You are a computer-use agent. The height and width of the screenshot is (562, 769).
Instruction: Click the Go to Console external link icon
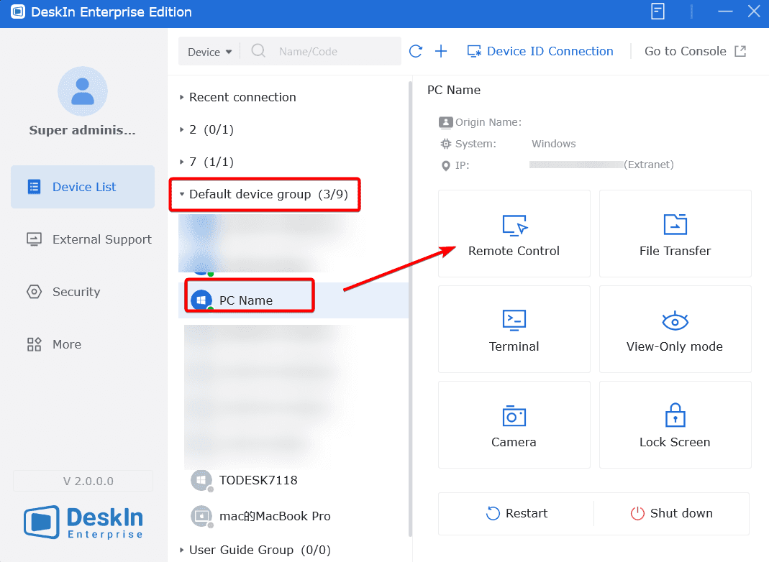(740, 51)
